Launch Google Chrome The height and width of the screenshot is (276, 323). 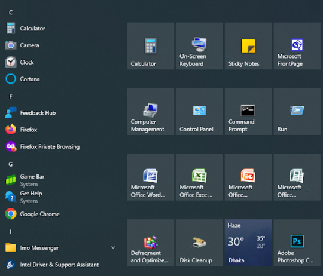pos(60,214)
